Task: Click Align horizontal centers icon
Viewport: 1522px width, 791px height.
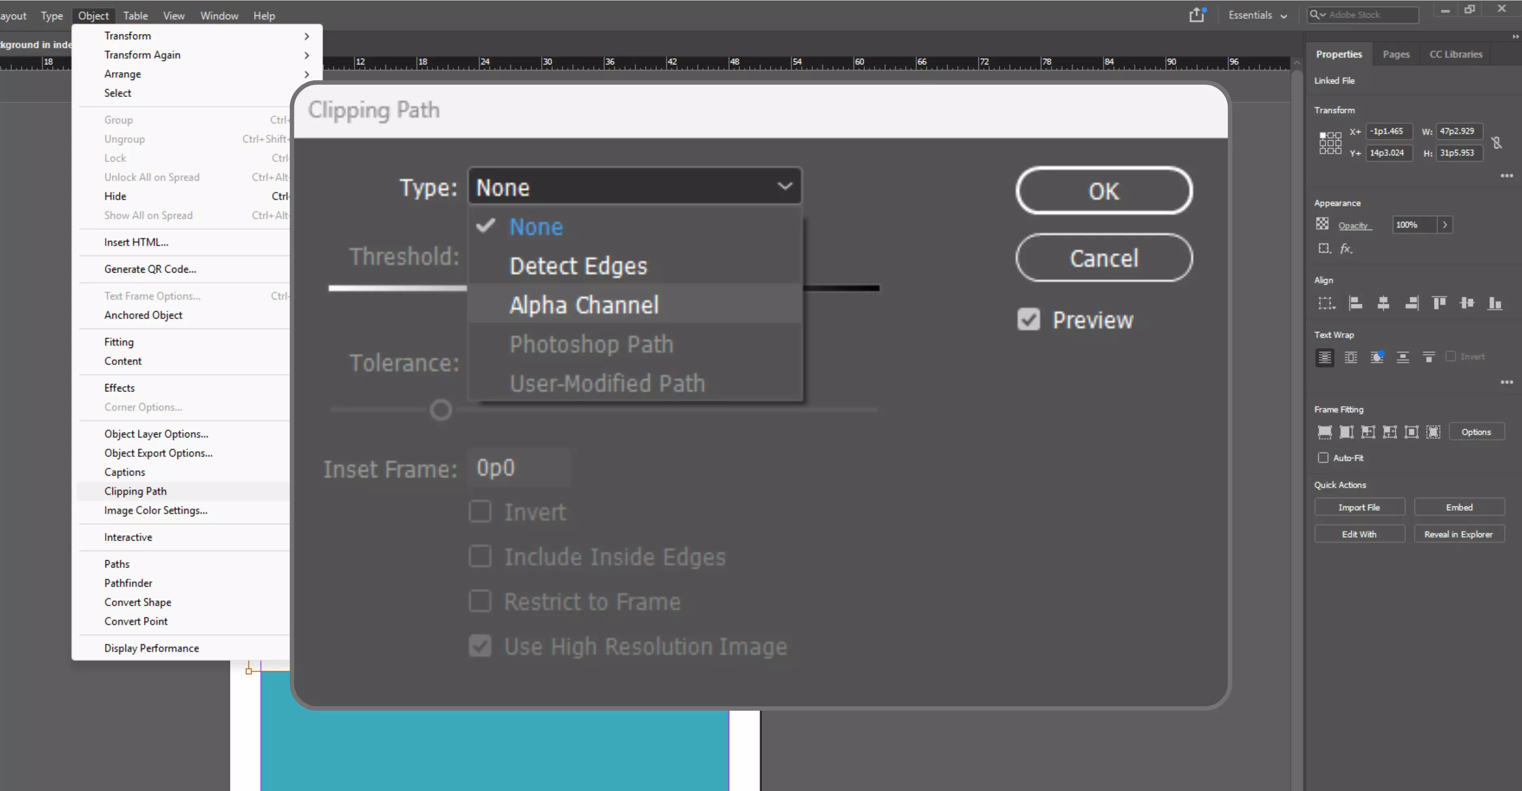Action: (x=1383, y=303)
